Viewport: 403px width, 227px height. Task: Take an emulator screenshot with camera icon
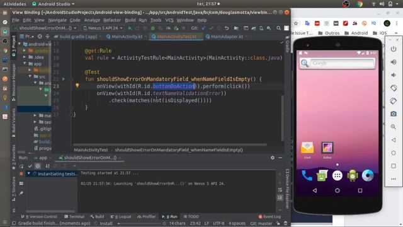[394, 113]
